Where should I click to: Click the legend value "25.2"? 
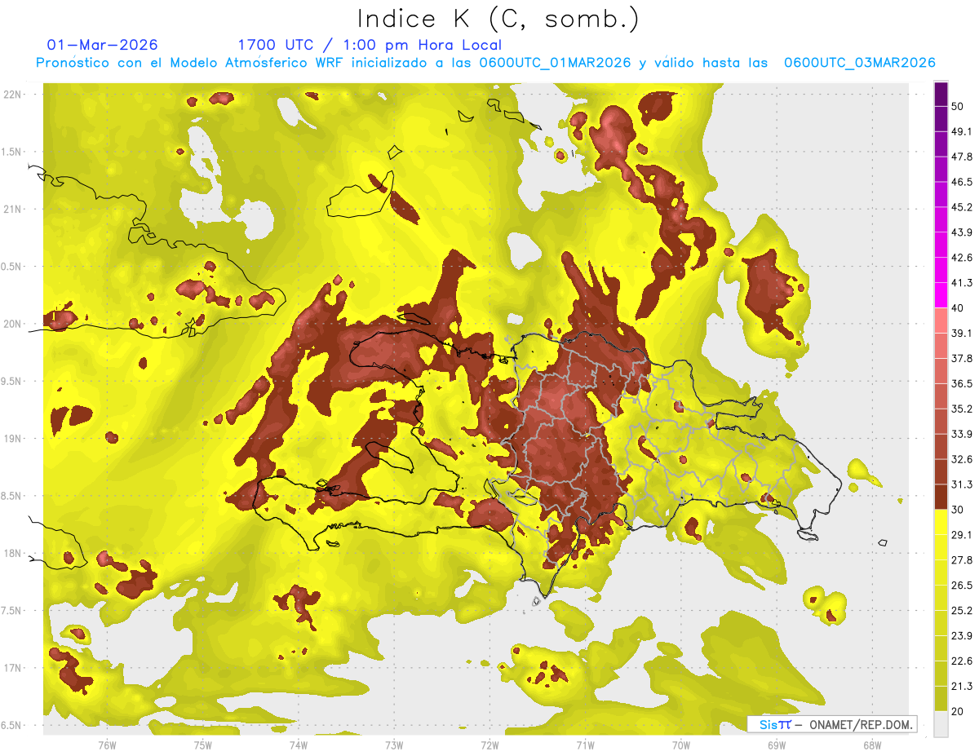click(962, 611)
